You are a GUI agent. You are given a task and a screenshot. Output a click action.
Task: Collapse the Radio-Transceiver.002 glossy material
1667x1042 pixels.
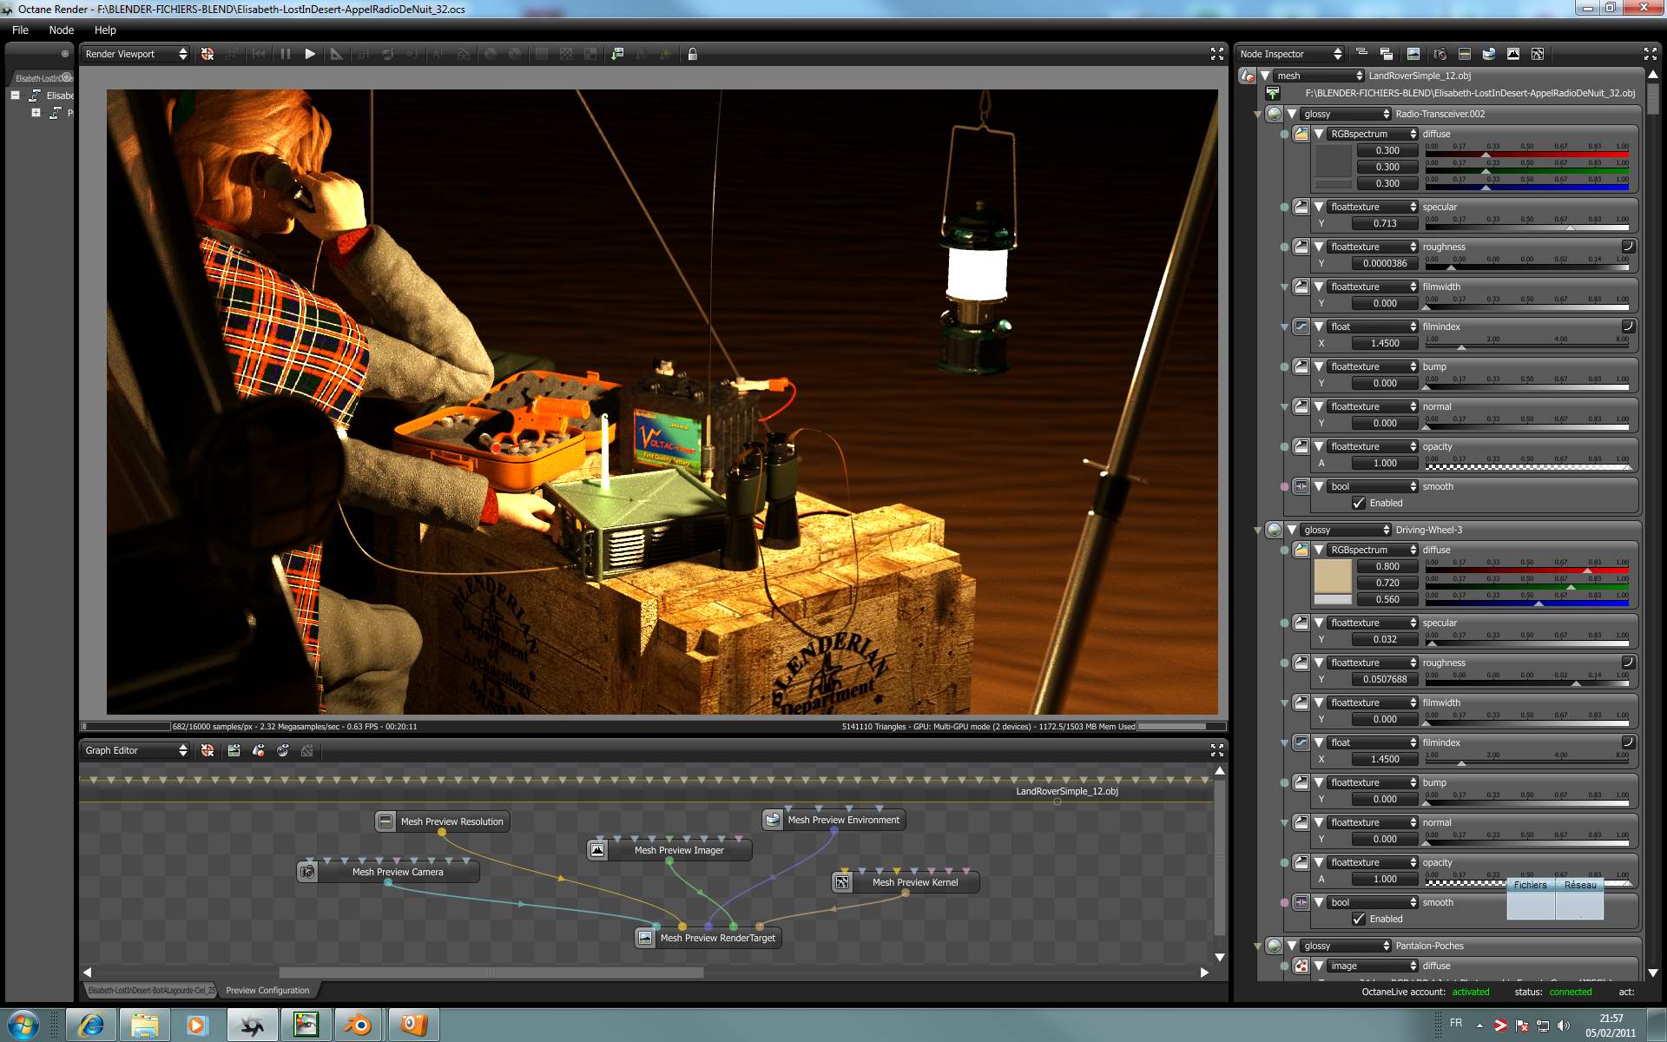pos(1292,114)
